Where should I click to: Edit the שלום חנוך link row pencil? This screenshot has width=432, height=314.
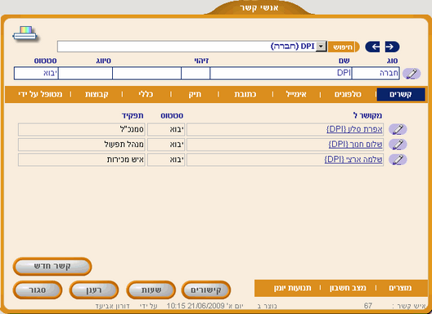click(x=398, y=145)
